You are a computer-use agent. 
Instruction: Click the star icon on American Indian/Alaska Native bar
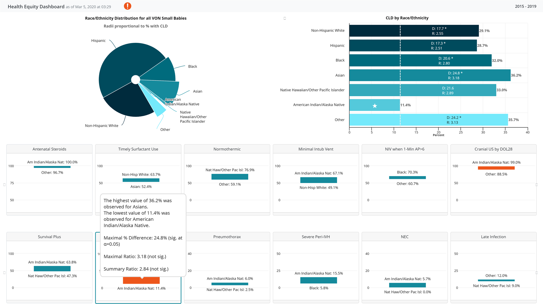(x=375, y=106)
